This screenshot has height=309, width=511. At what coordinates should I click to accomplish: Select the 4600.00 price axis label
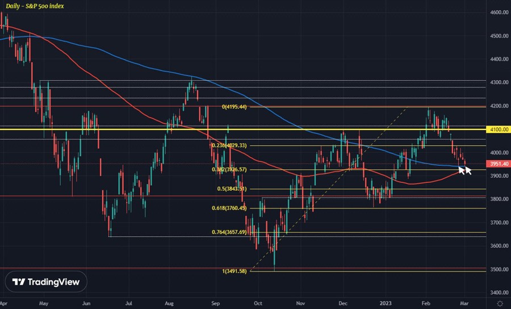(x=499, y=12)
